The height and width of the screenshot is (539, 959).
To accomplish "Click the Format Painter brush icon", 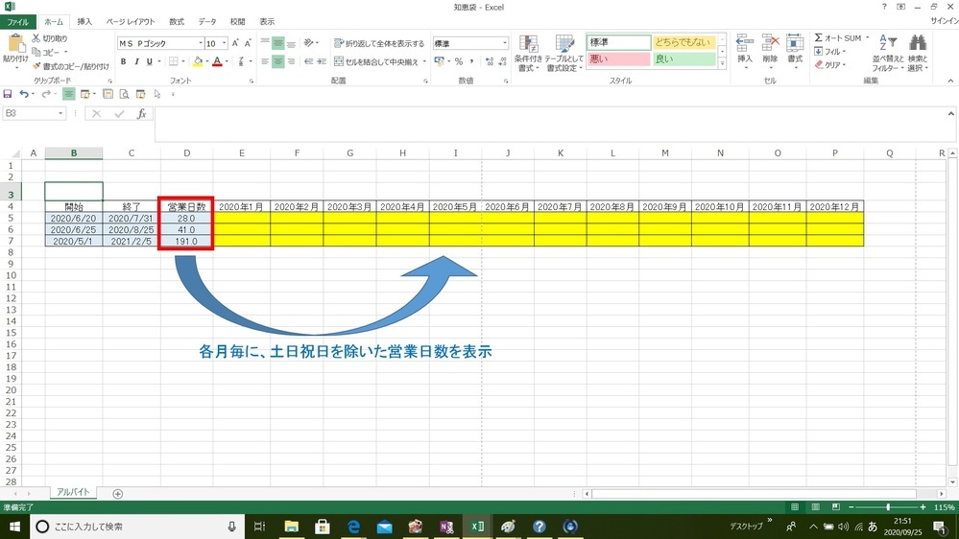I will 36,66.
